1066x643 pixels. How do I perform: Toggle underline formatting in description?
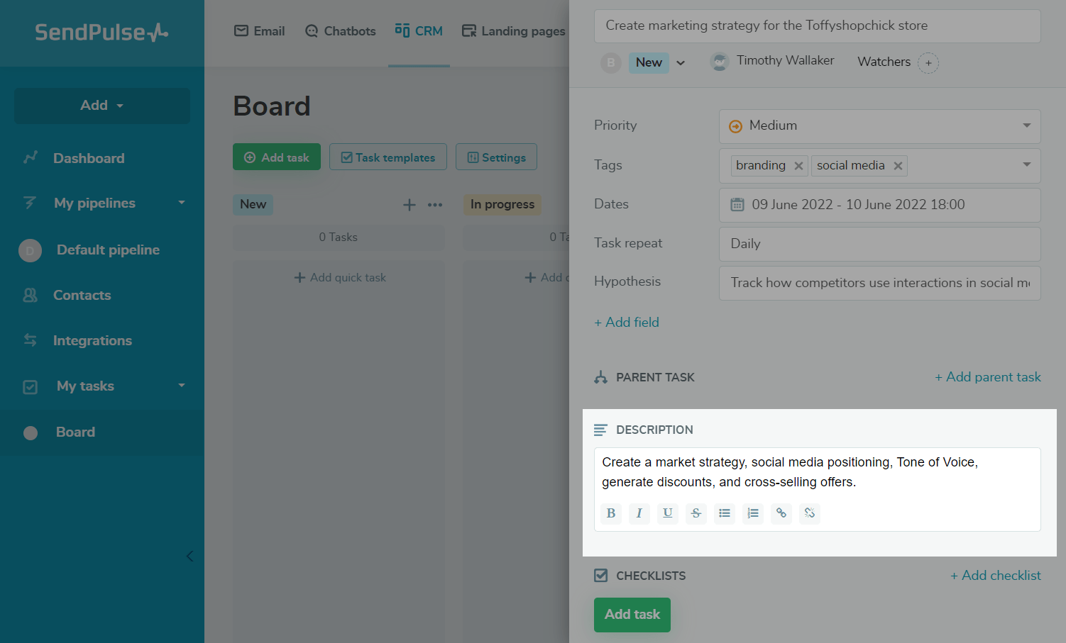click(668, 513)
